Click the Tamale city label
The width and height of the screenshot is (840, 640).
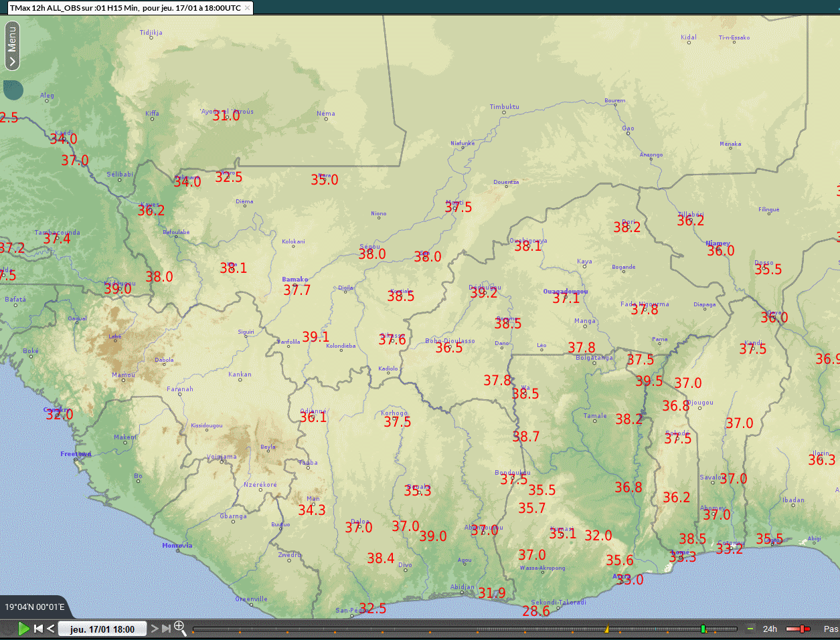tap(595, 416)
